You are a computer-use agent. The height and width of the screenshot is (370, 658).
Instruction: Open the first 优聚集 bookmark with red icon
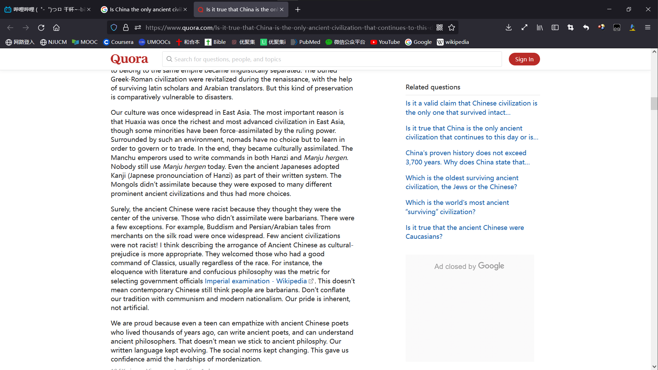243,42
